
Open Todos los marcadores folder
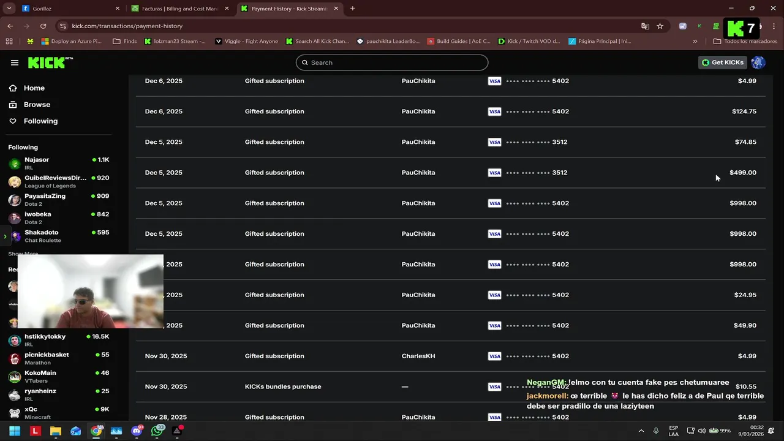745,41
